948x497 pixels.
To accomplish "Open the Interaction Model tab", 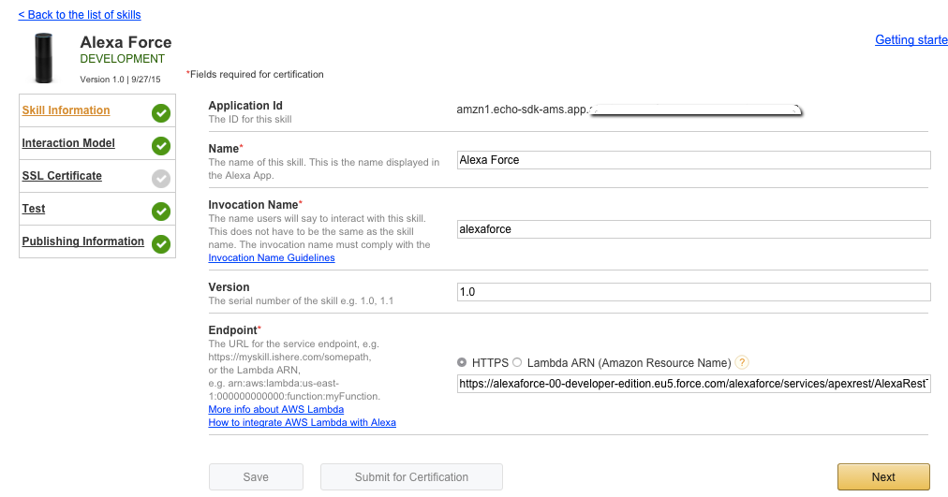I will [x=68, y=143].
